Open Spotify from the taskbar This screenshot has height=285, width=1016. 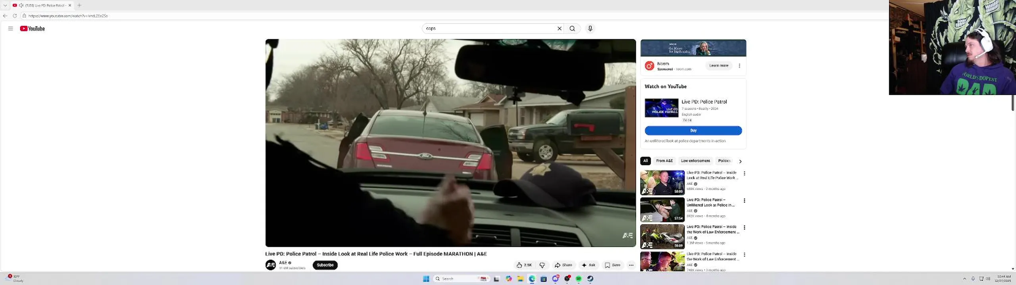tap(579, 279)
